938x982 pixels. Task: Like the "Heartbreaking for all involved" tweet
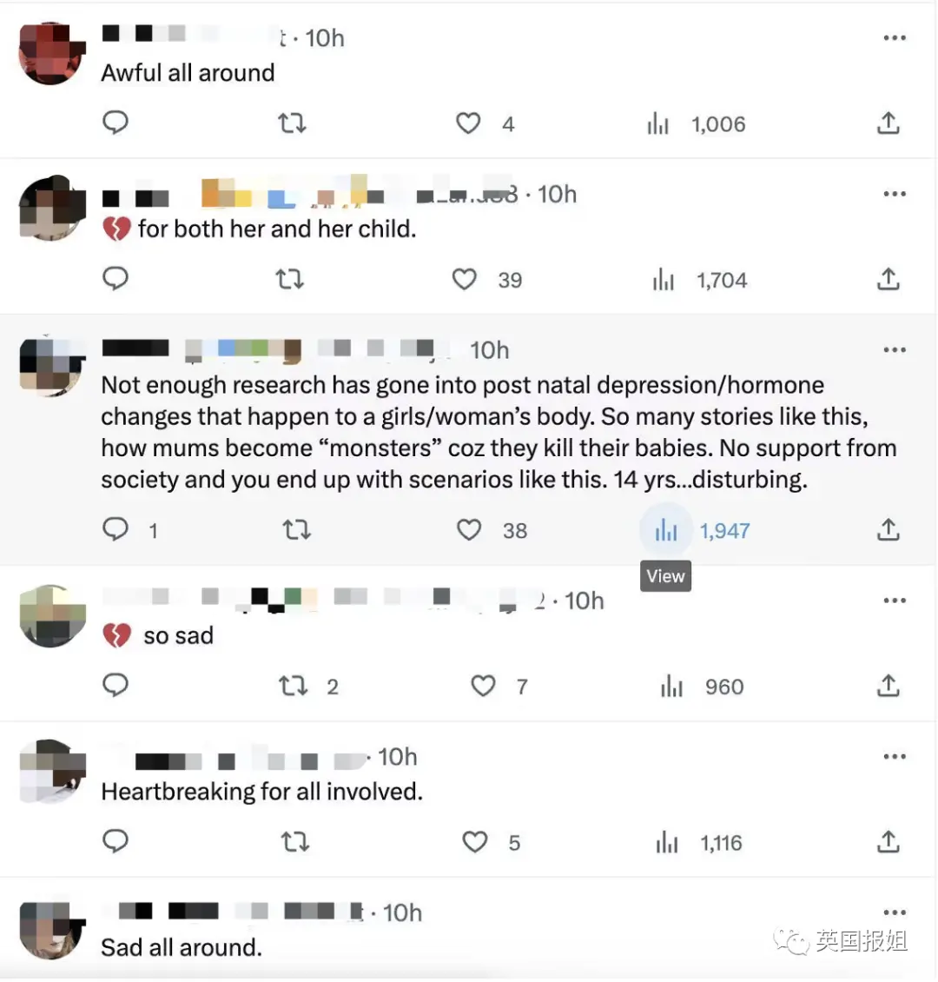point(475,842)
